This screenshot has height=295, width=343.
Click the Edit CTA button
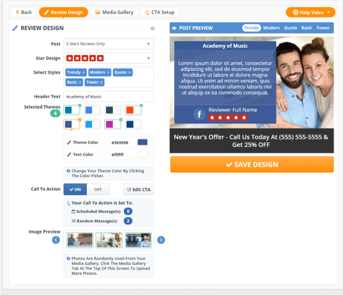[139, 189]
